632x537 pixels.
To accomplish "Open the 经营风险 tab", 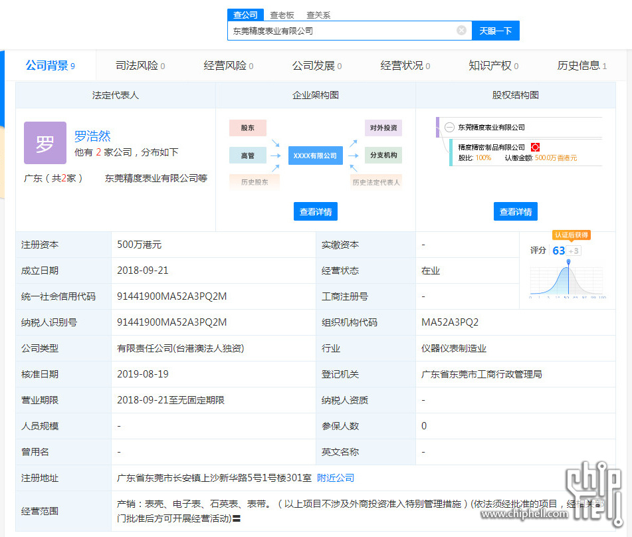I will pos(229,65).
